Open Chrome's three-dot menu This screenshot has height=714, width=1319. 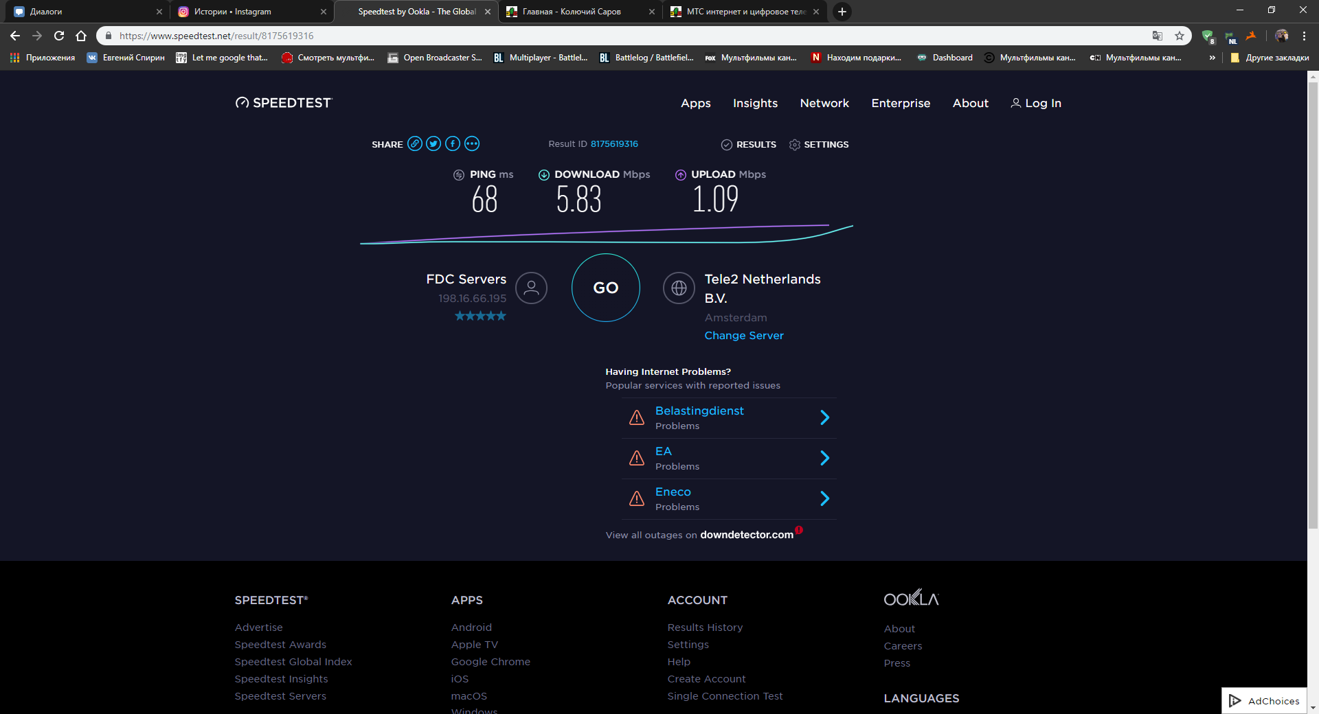point(1304,36)
